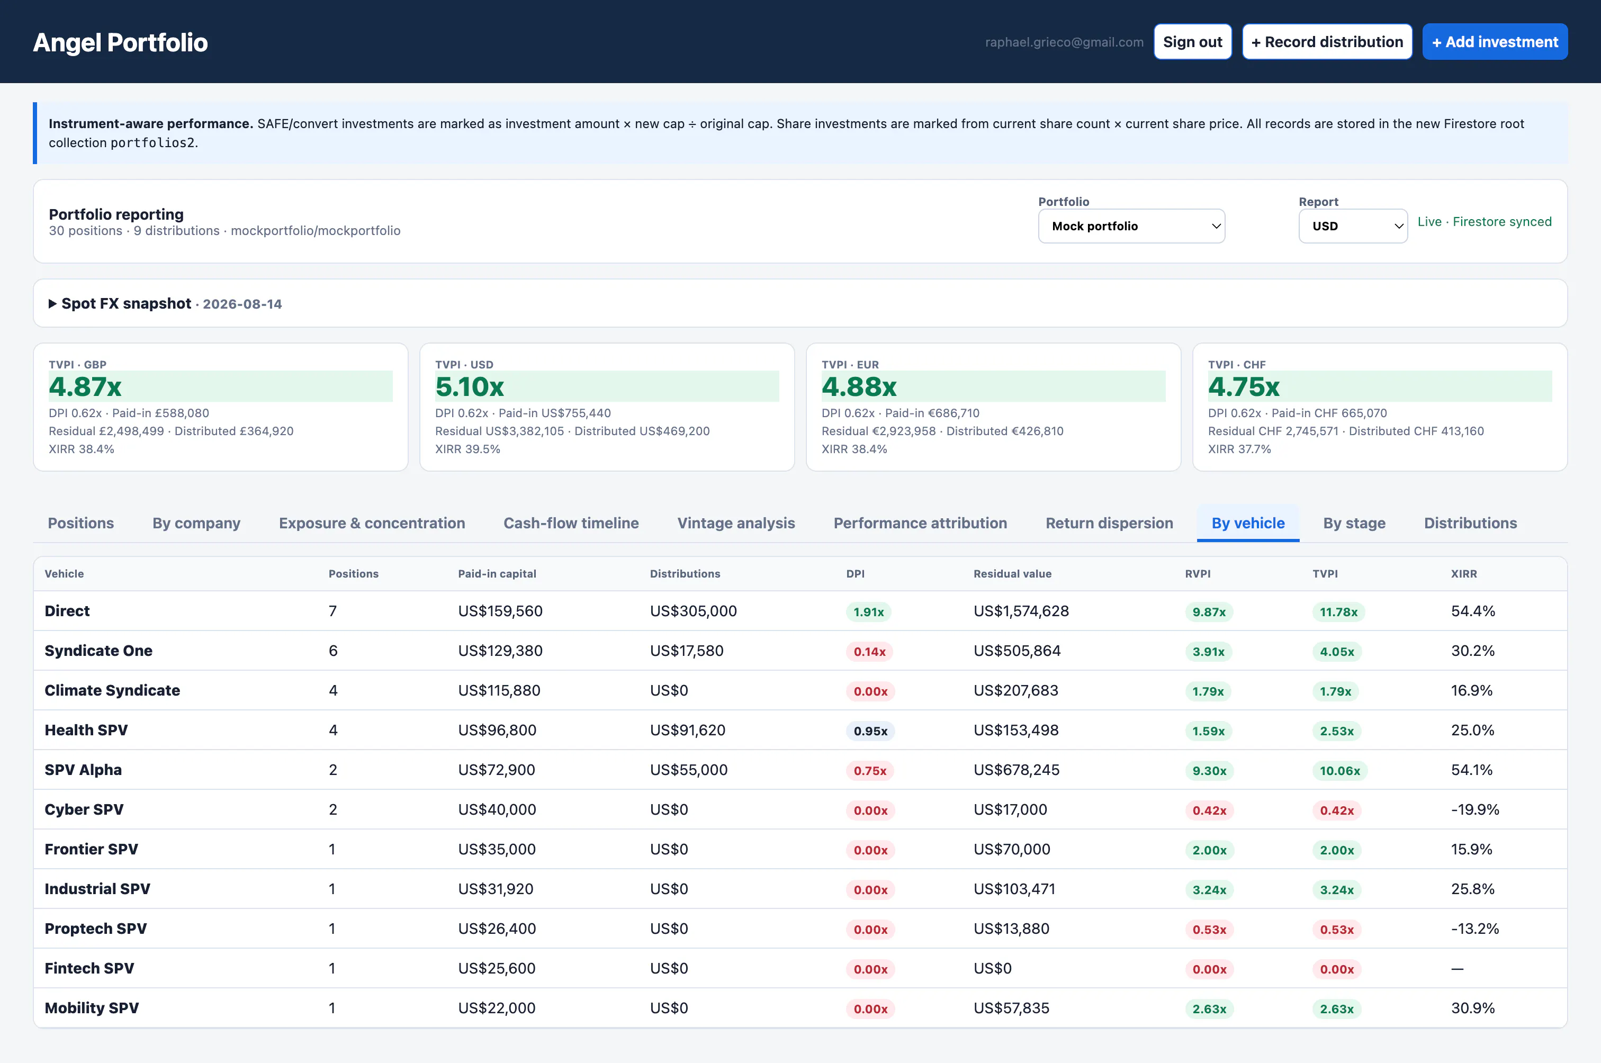Click Climate Syndicate's paid-in US$115,880
This screenshot has height=1063, width=1601.
(499, 690)
